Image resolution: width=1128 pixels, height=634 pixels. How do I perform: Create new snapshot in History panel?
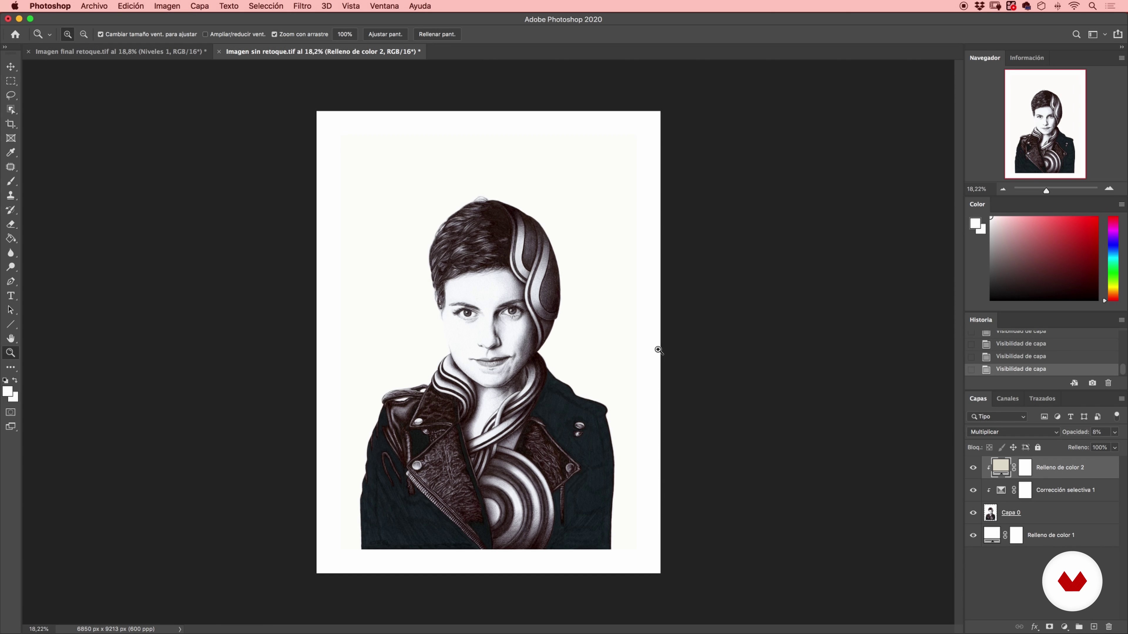[x=1092, y=383]
